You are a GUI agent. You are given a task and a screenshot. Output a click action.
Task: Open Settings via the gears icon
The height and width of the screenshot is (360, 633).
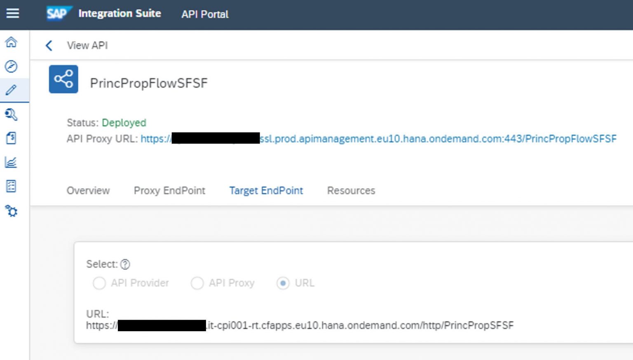(12, 211)
